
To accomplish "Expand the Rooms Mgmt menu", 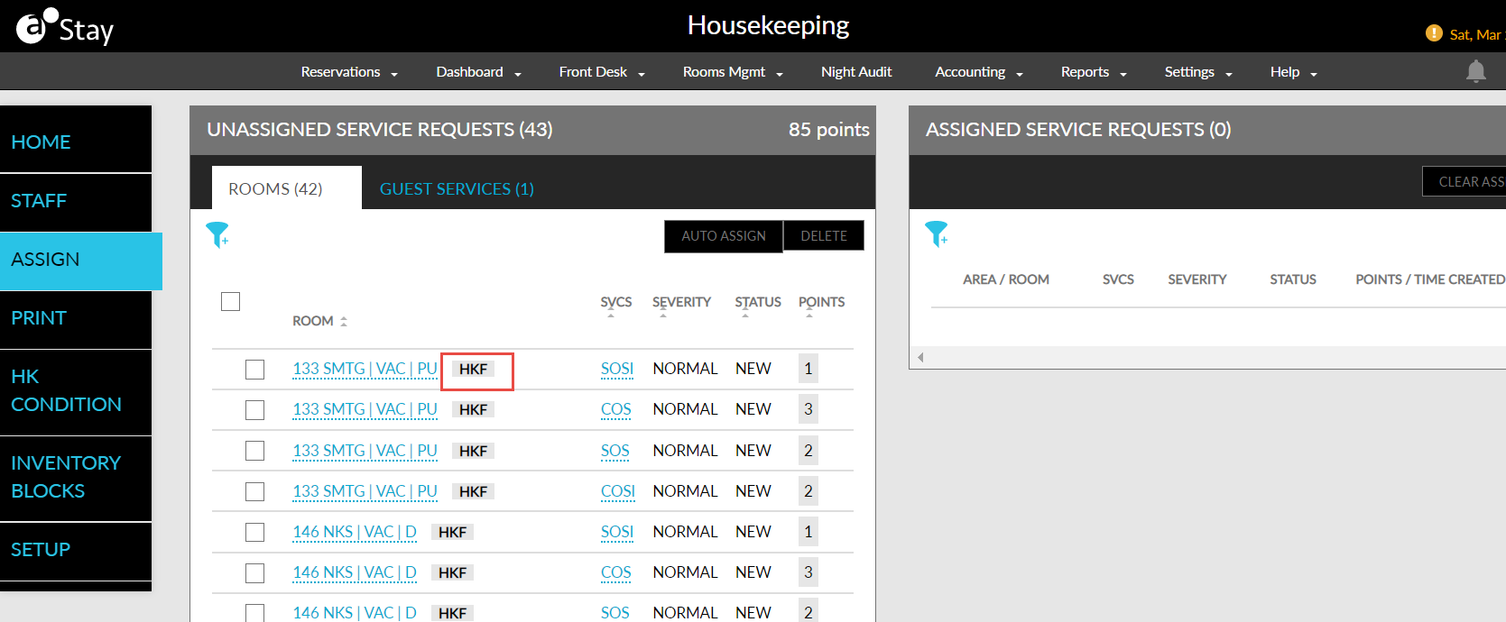I will 733,72.
